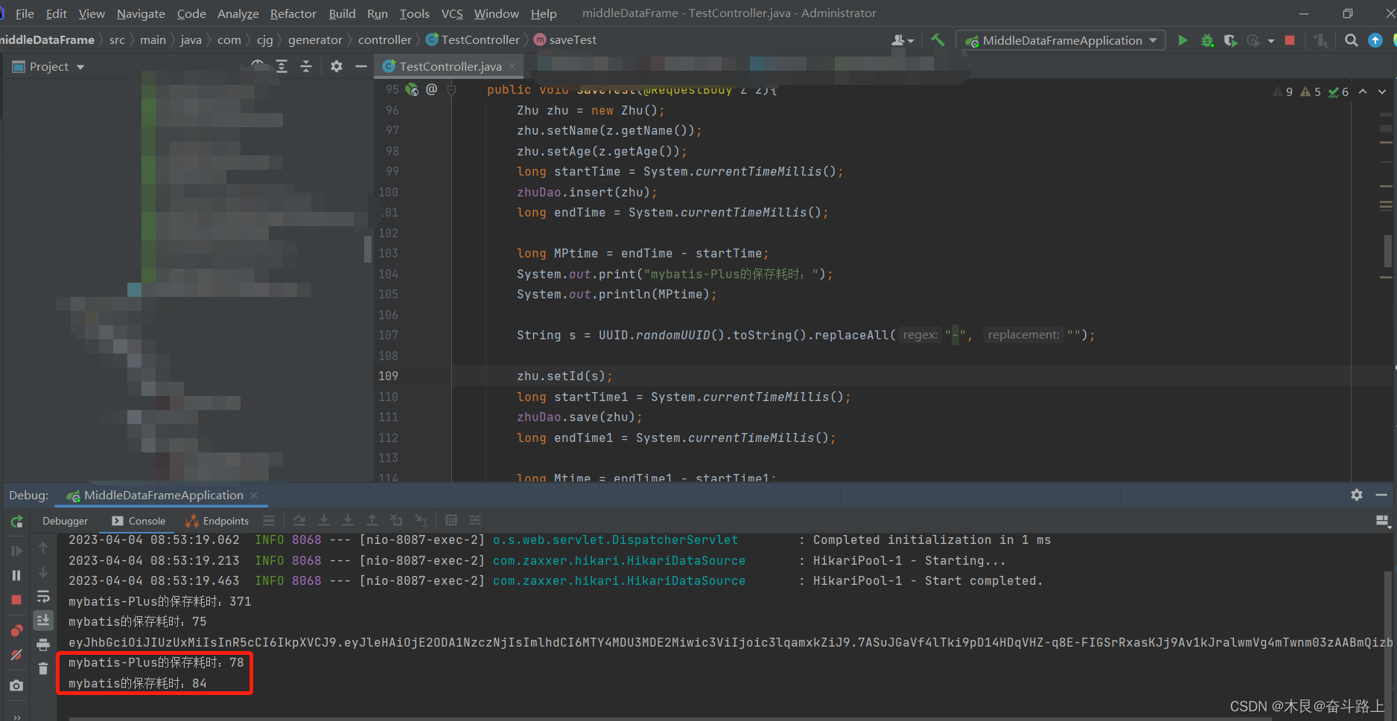
Task: Toggle scroll to end of console
Action: point(43,620)
